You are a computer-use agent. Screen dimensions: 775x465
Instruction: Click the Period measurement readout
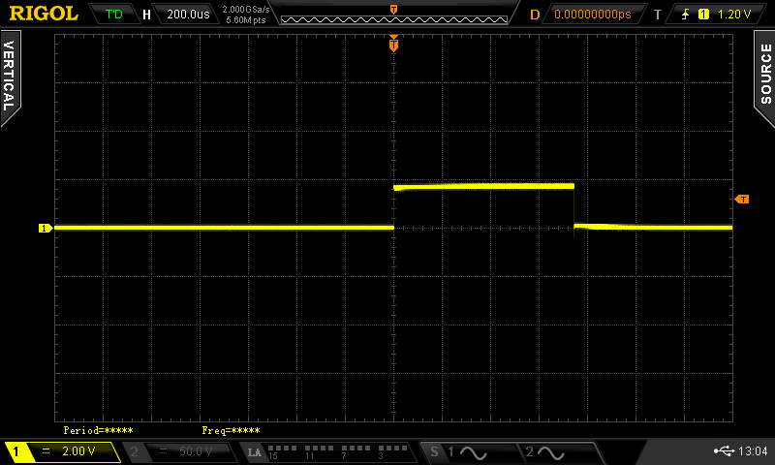coord(98,430)
